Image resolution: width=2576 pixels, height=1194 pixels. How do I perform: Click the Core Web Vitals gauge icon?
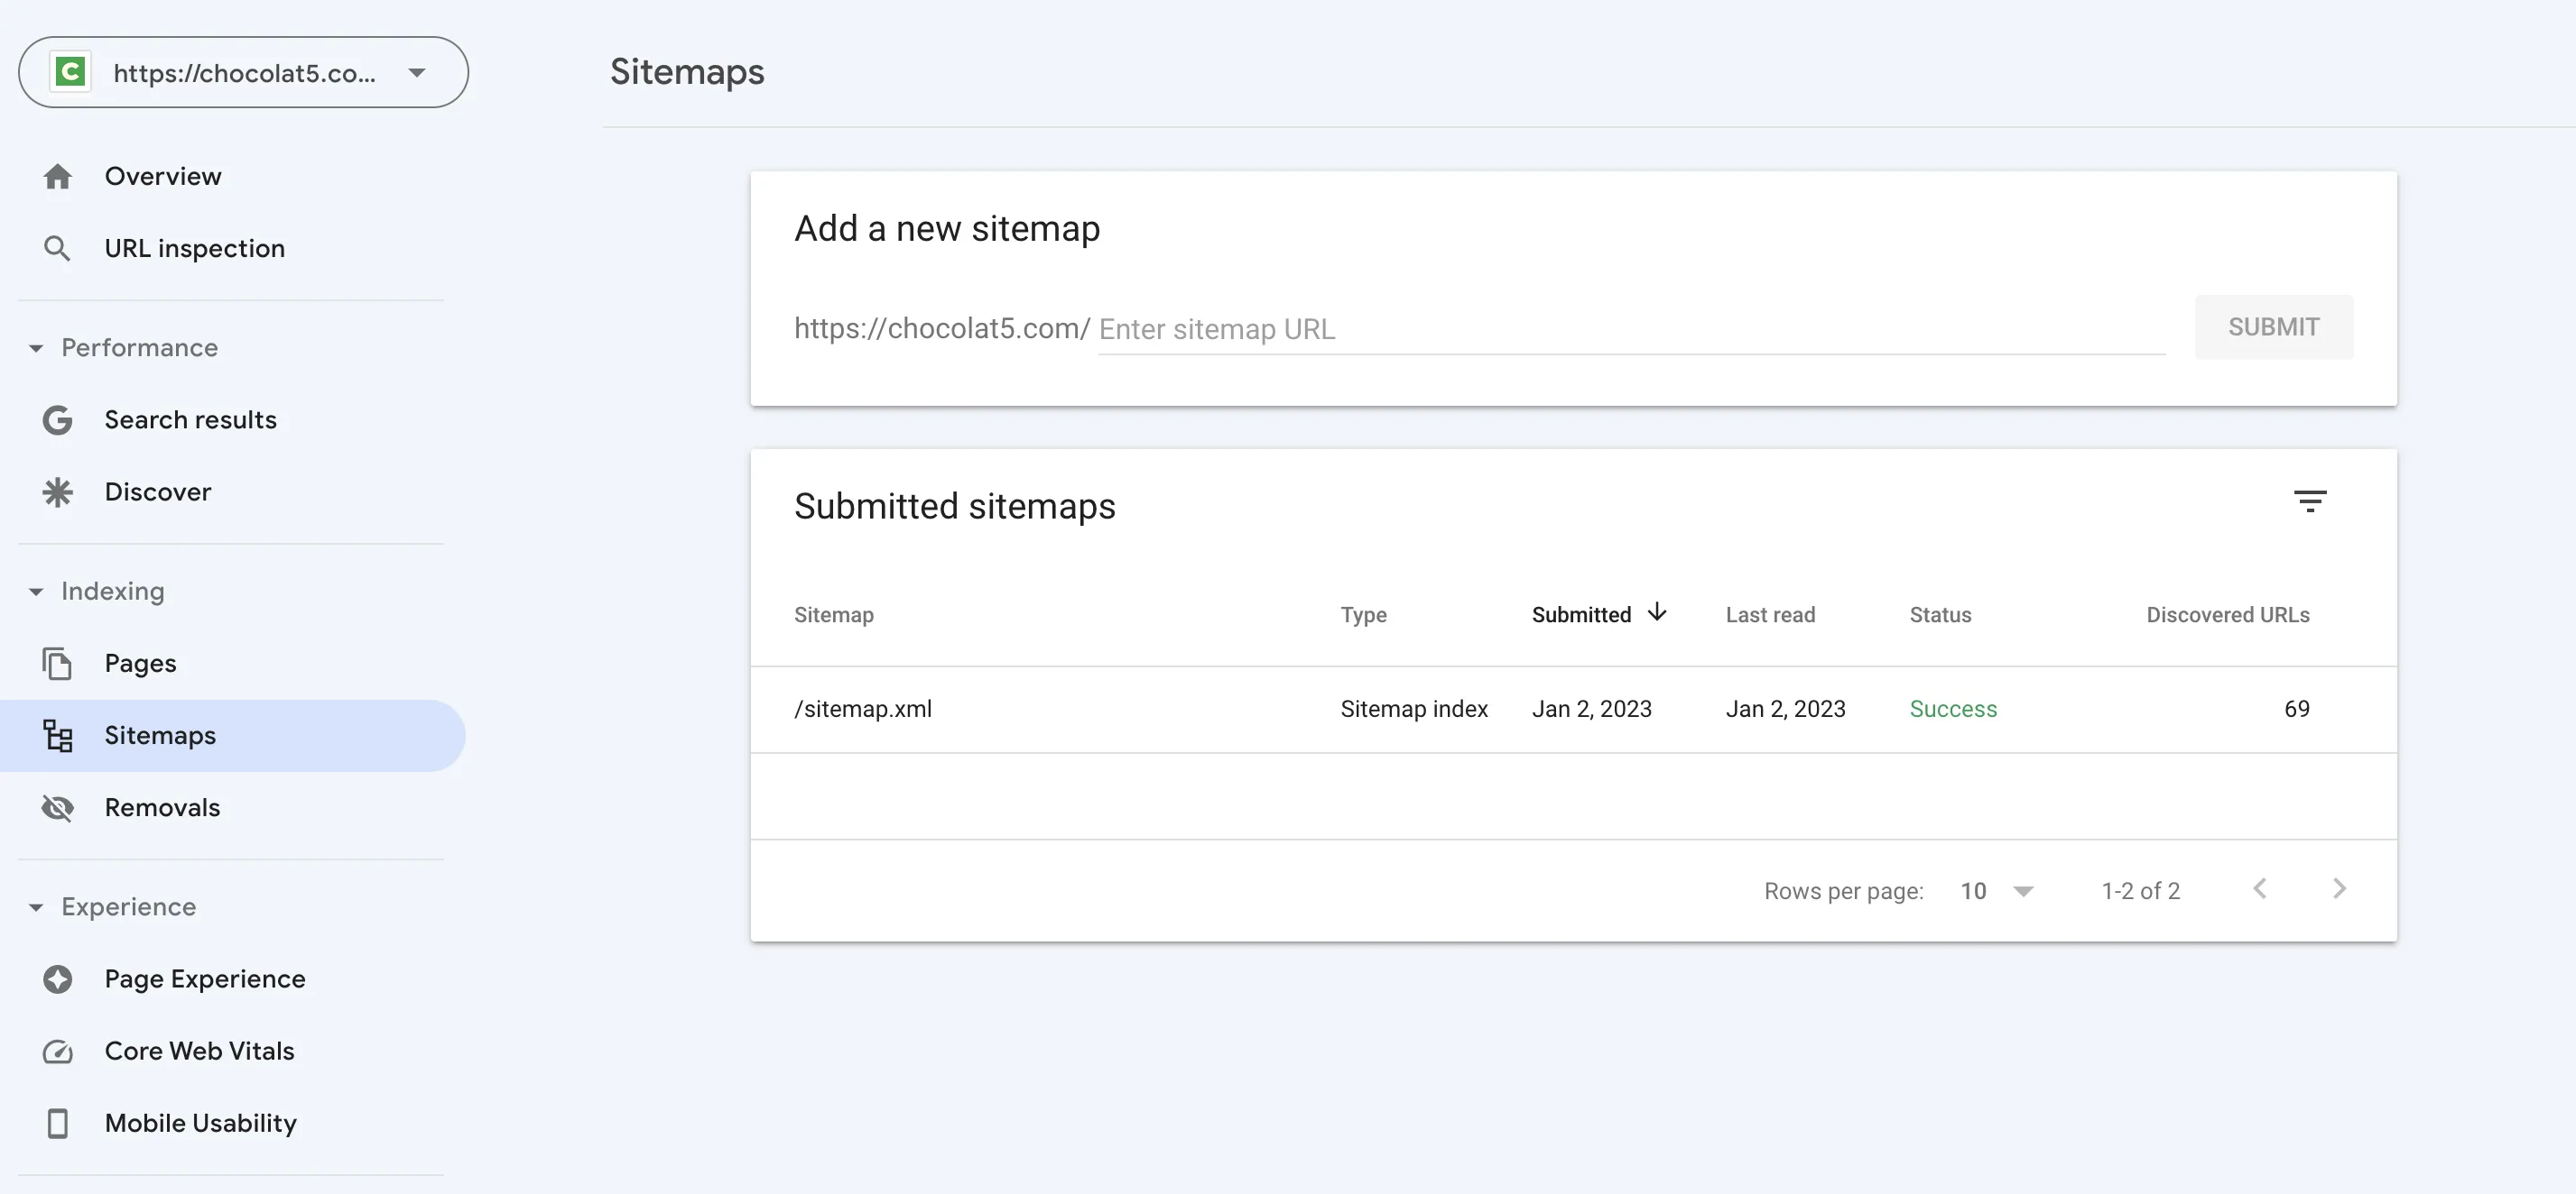coord(57,1052)
